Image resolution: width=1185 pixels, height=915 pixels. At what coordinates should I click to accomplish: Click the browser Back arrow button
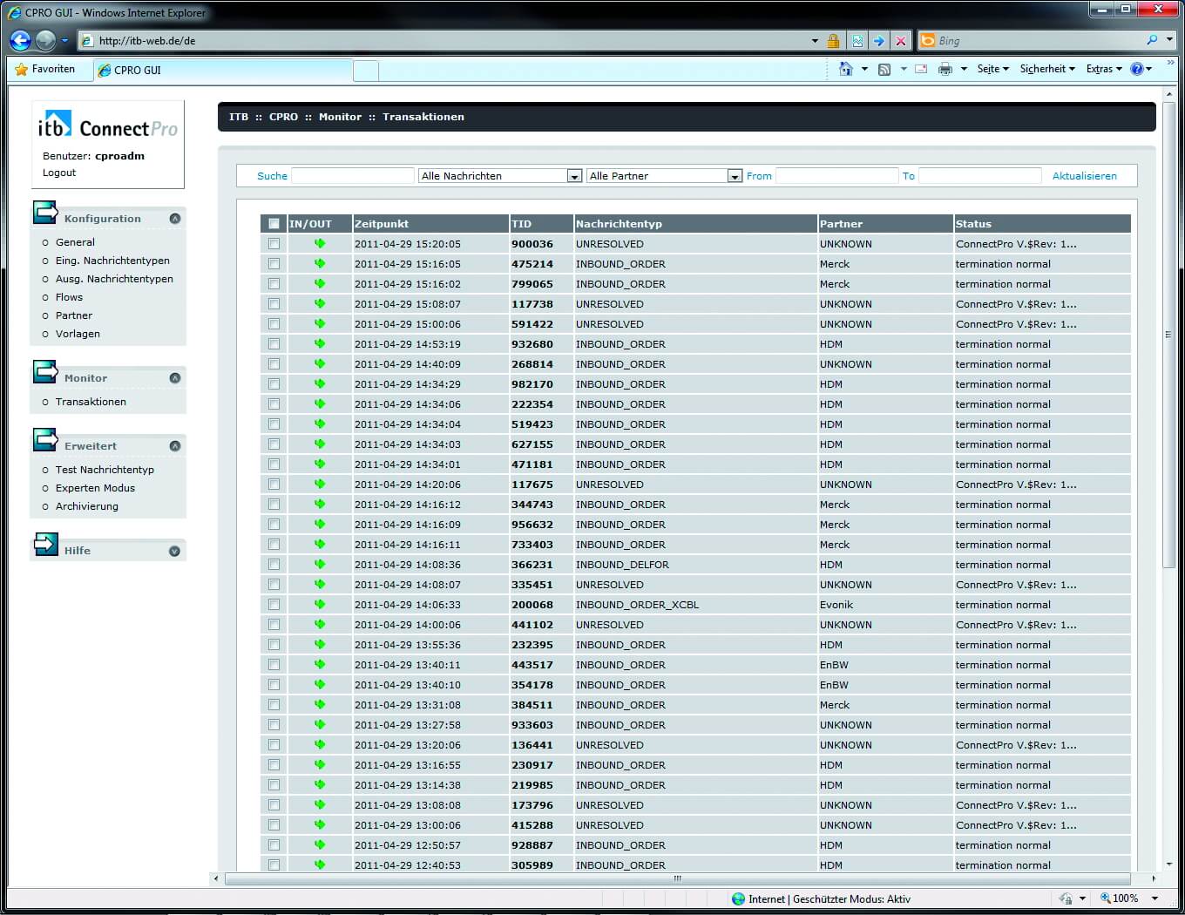20,40
